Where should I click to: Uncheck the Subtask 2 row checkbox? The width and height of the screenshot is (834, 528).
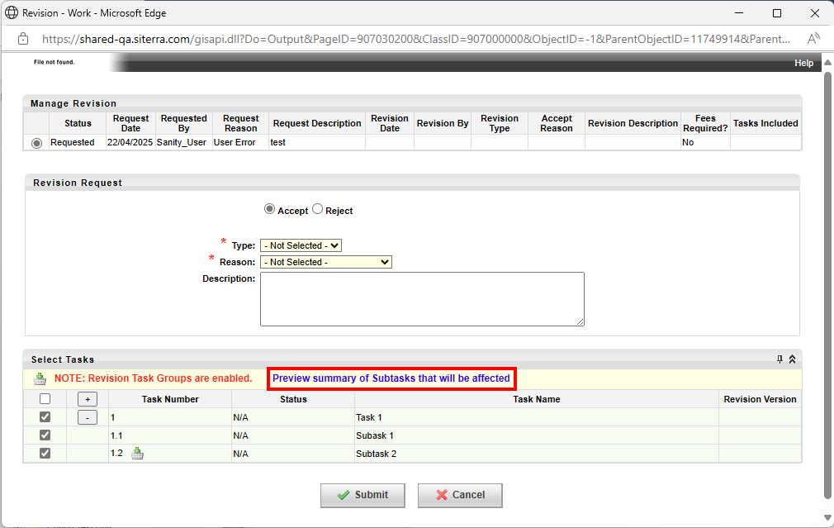[45, 454]
